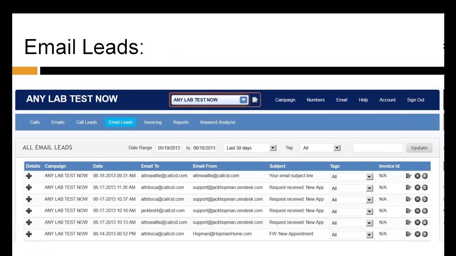Select the Email Leads tab

(x=120, y=122)
